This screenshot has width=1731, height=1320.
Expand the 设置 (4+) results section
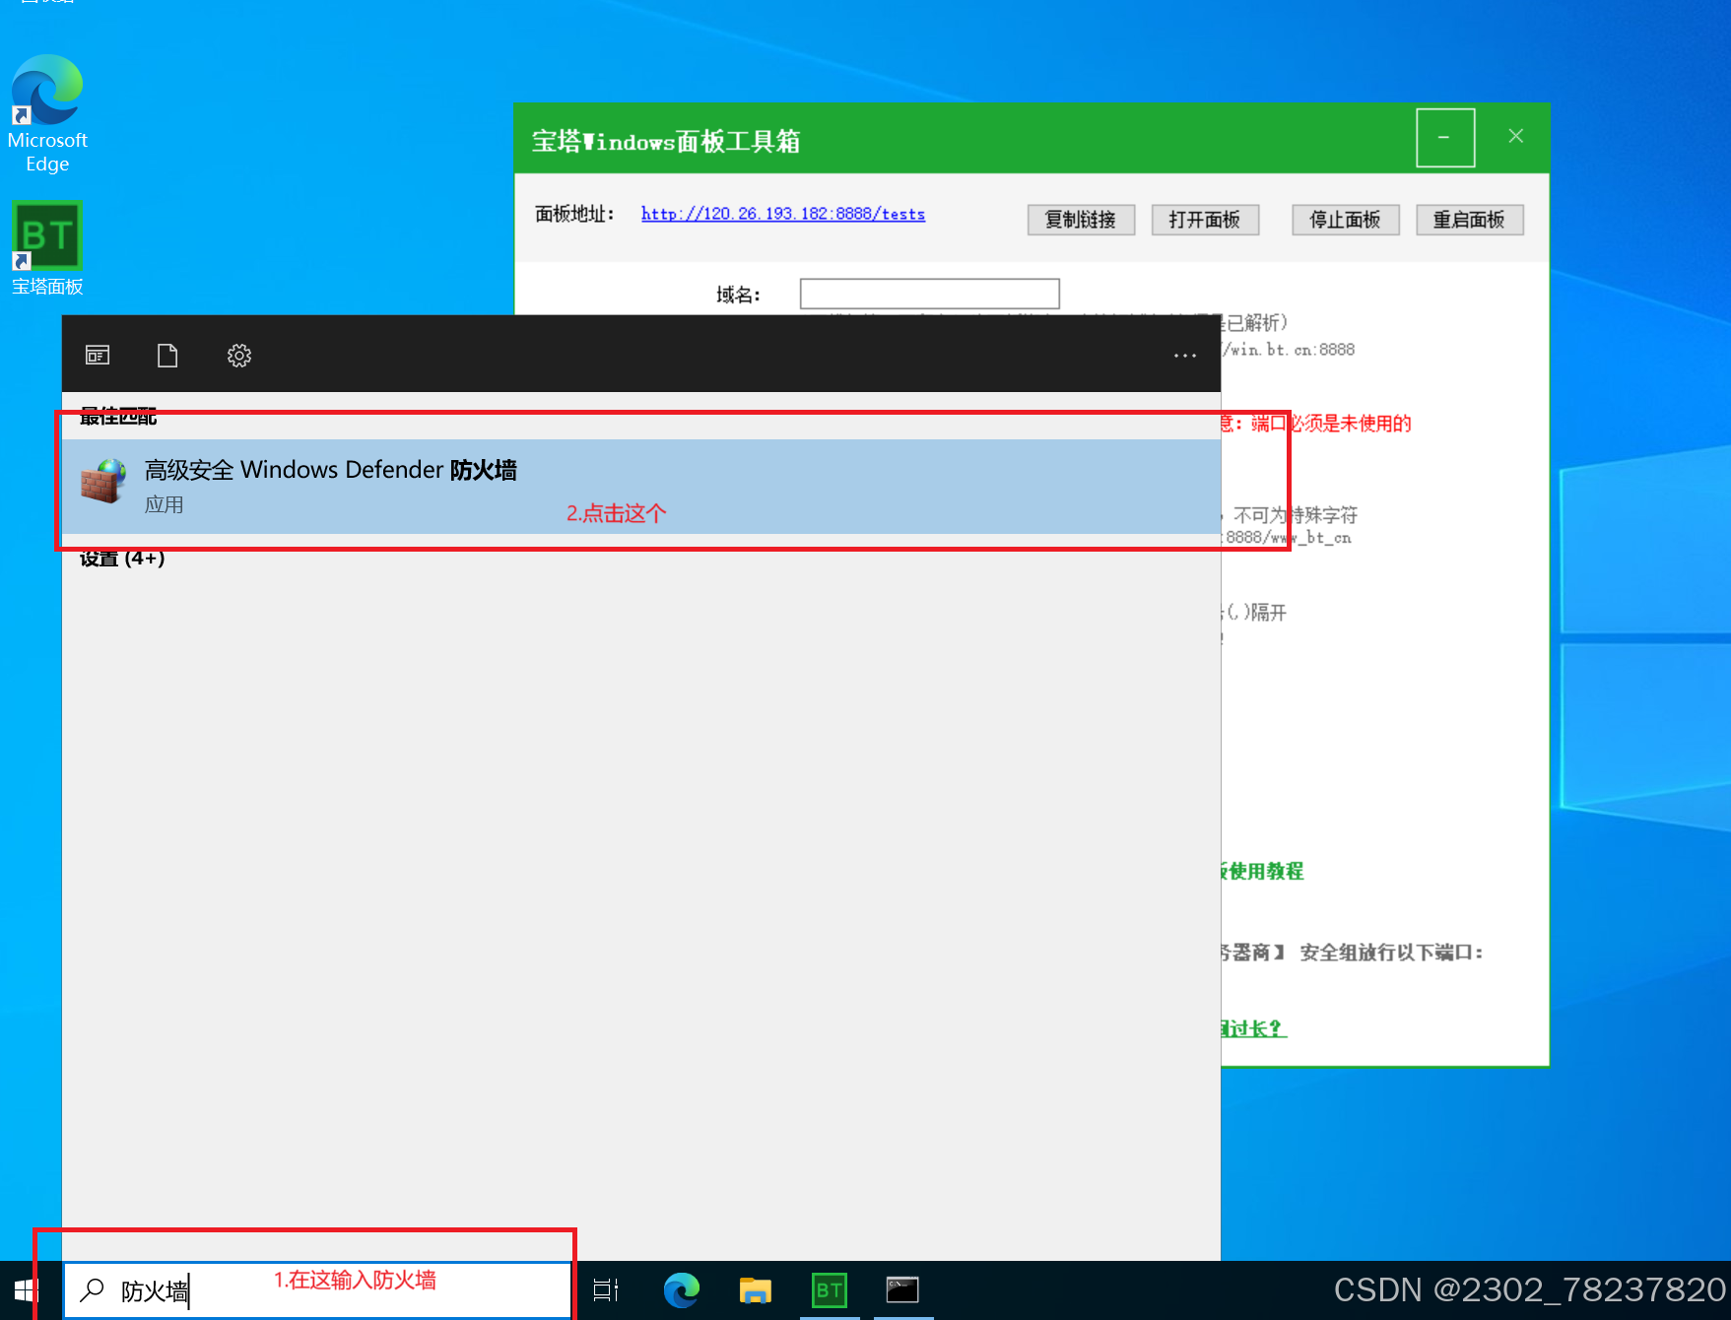point(120,558)
